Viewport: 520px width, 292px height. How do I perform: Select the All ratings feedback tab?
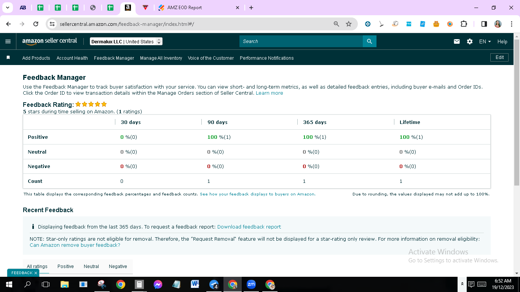(x=37, y=267)
